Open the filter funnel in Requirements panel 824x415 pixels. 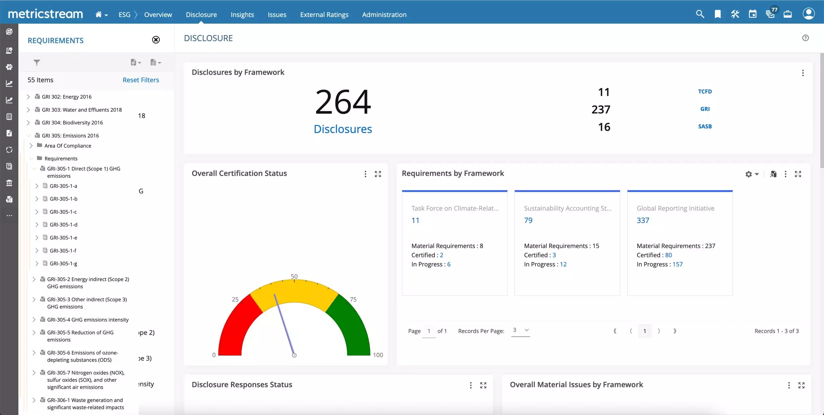(37, 62)
